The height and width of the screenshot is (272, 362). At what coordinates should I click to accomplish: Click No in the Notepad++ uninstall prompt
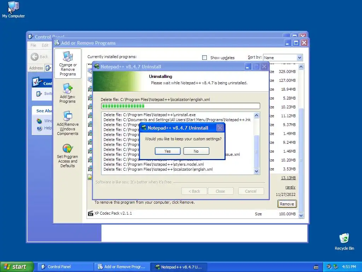pyautogui.click(x=196, y=151)
